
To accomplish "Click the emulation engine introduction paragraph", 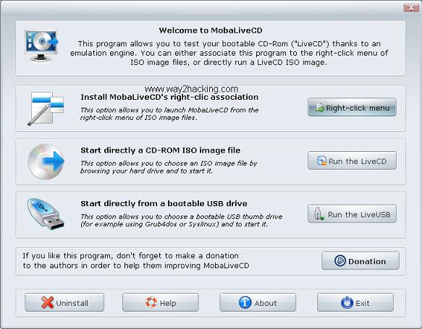I will [229, 53].
